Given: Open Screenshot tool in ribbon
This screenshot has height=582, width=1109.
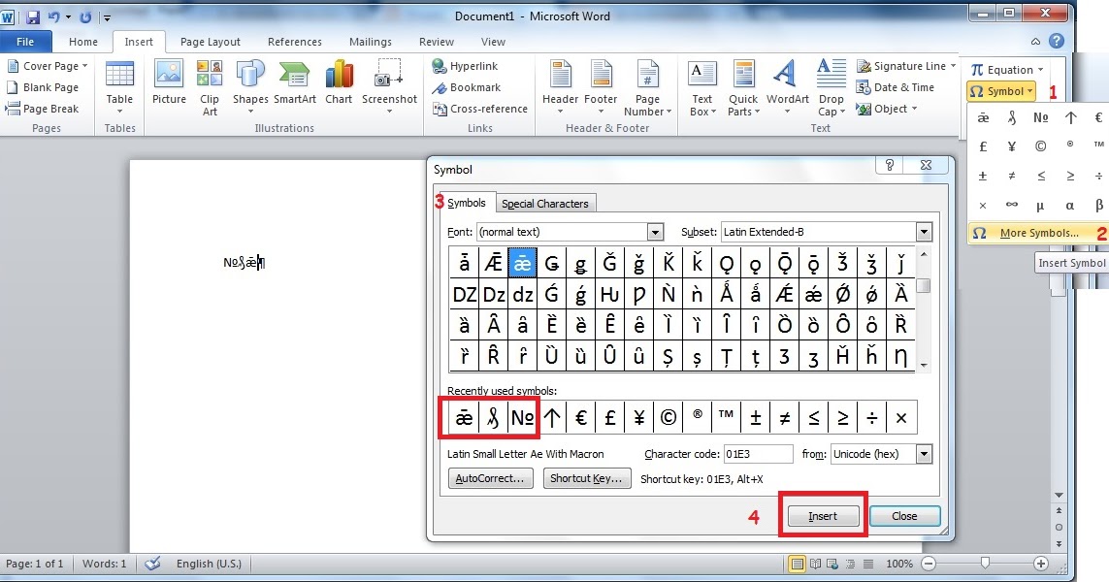Looking at the screenshot, I should pos(389,87).
